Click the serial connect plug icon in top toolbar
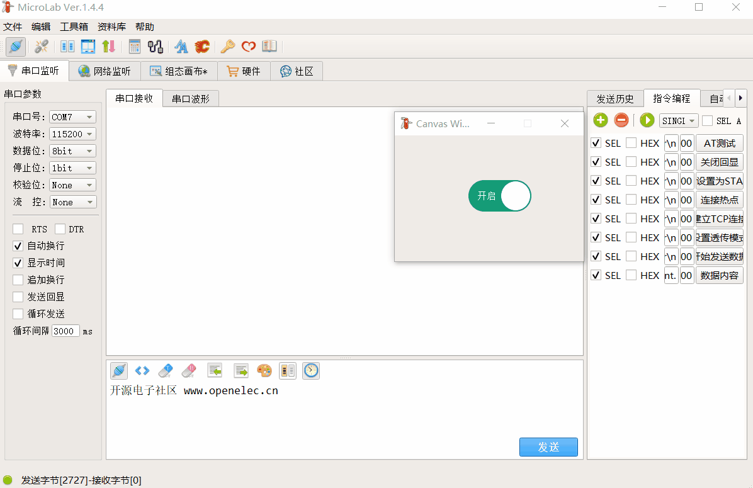The height and width of the screenshot is (488, 753). click(x=16, y=47)
